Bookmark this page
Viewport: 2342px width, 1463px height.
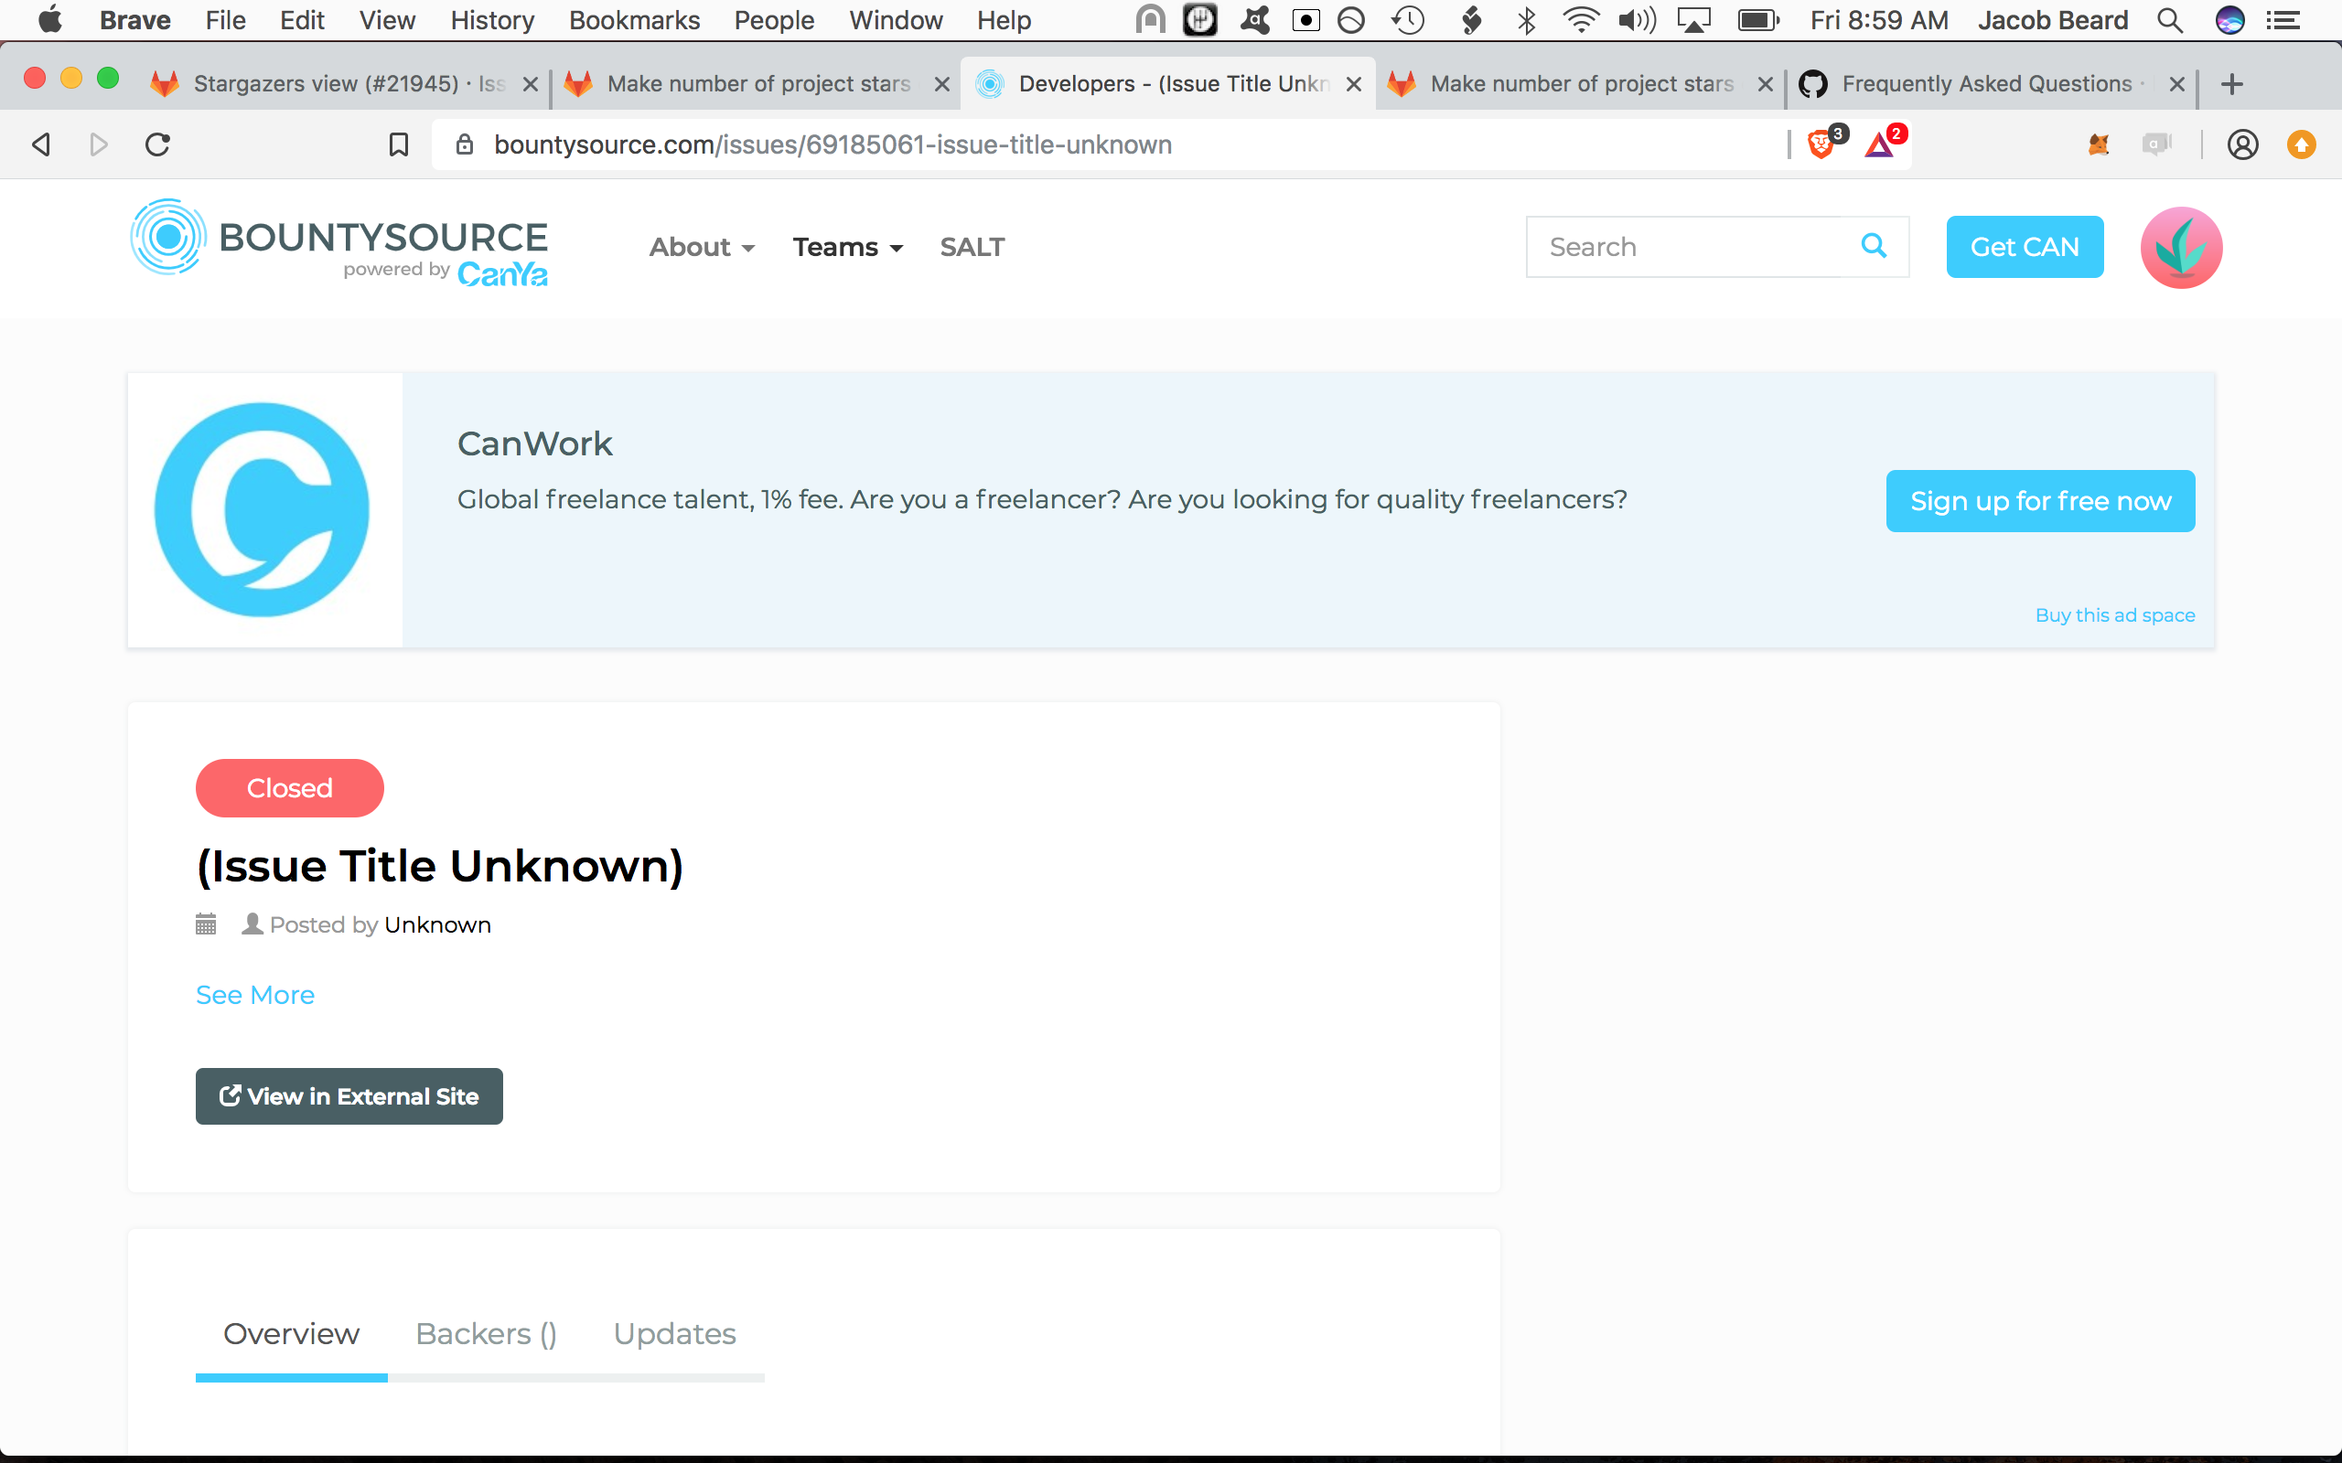point(397,144)
